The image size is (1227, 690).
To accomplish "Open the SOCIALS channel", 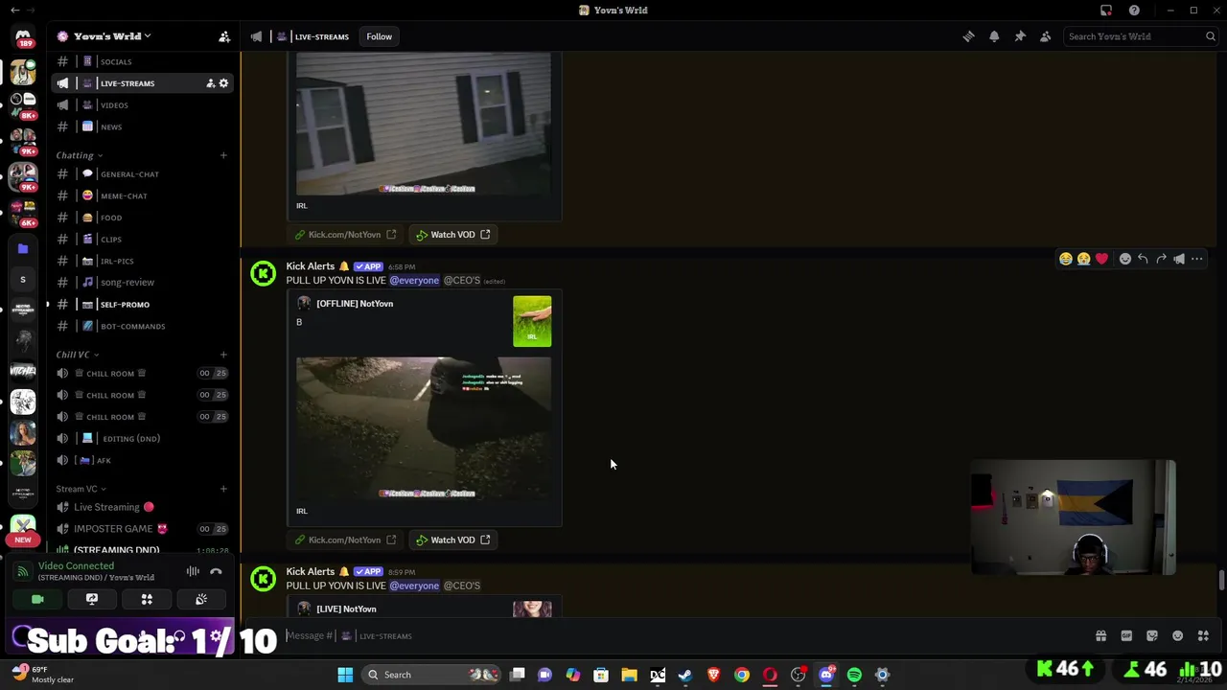I will tap(143, 61).
